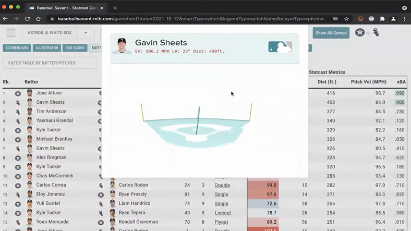Open the Extensions puzzle icon
Image resolution: width=411 pixels, height=231 pixels.
coord(382,19)
